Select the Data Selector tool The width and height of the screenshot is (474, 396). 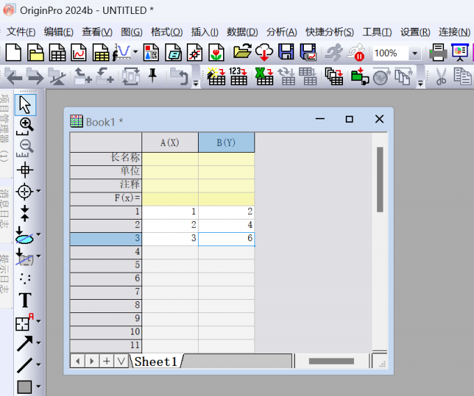25,213
